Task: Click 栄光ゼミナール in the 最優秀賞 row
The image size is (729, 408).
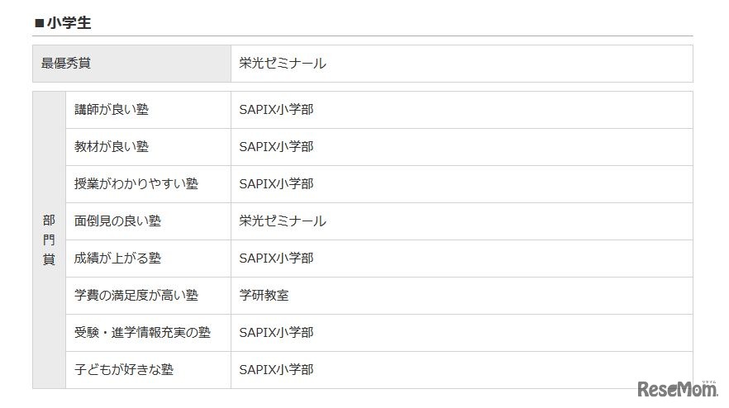Action: click(x=283, y=64)
